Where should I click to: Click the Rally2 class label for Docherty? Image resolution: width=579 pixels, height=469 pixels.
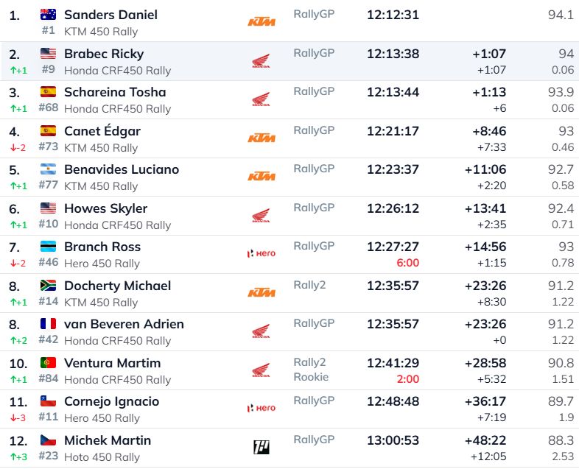pos(309,285)
